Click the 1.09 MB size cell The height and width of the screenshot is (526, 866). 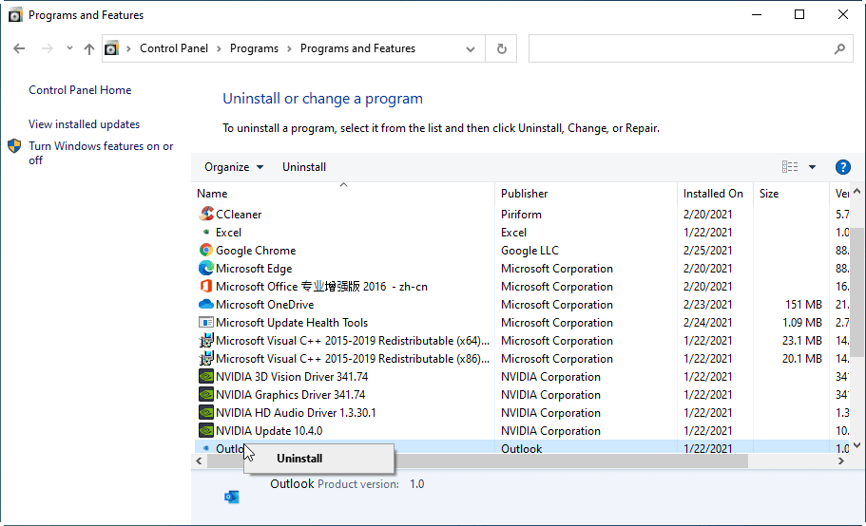(802, 323)
